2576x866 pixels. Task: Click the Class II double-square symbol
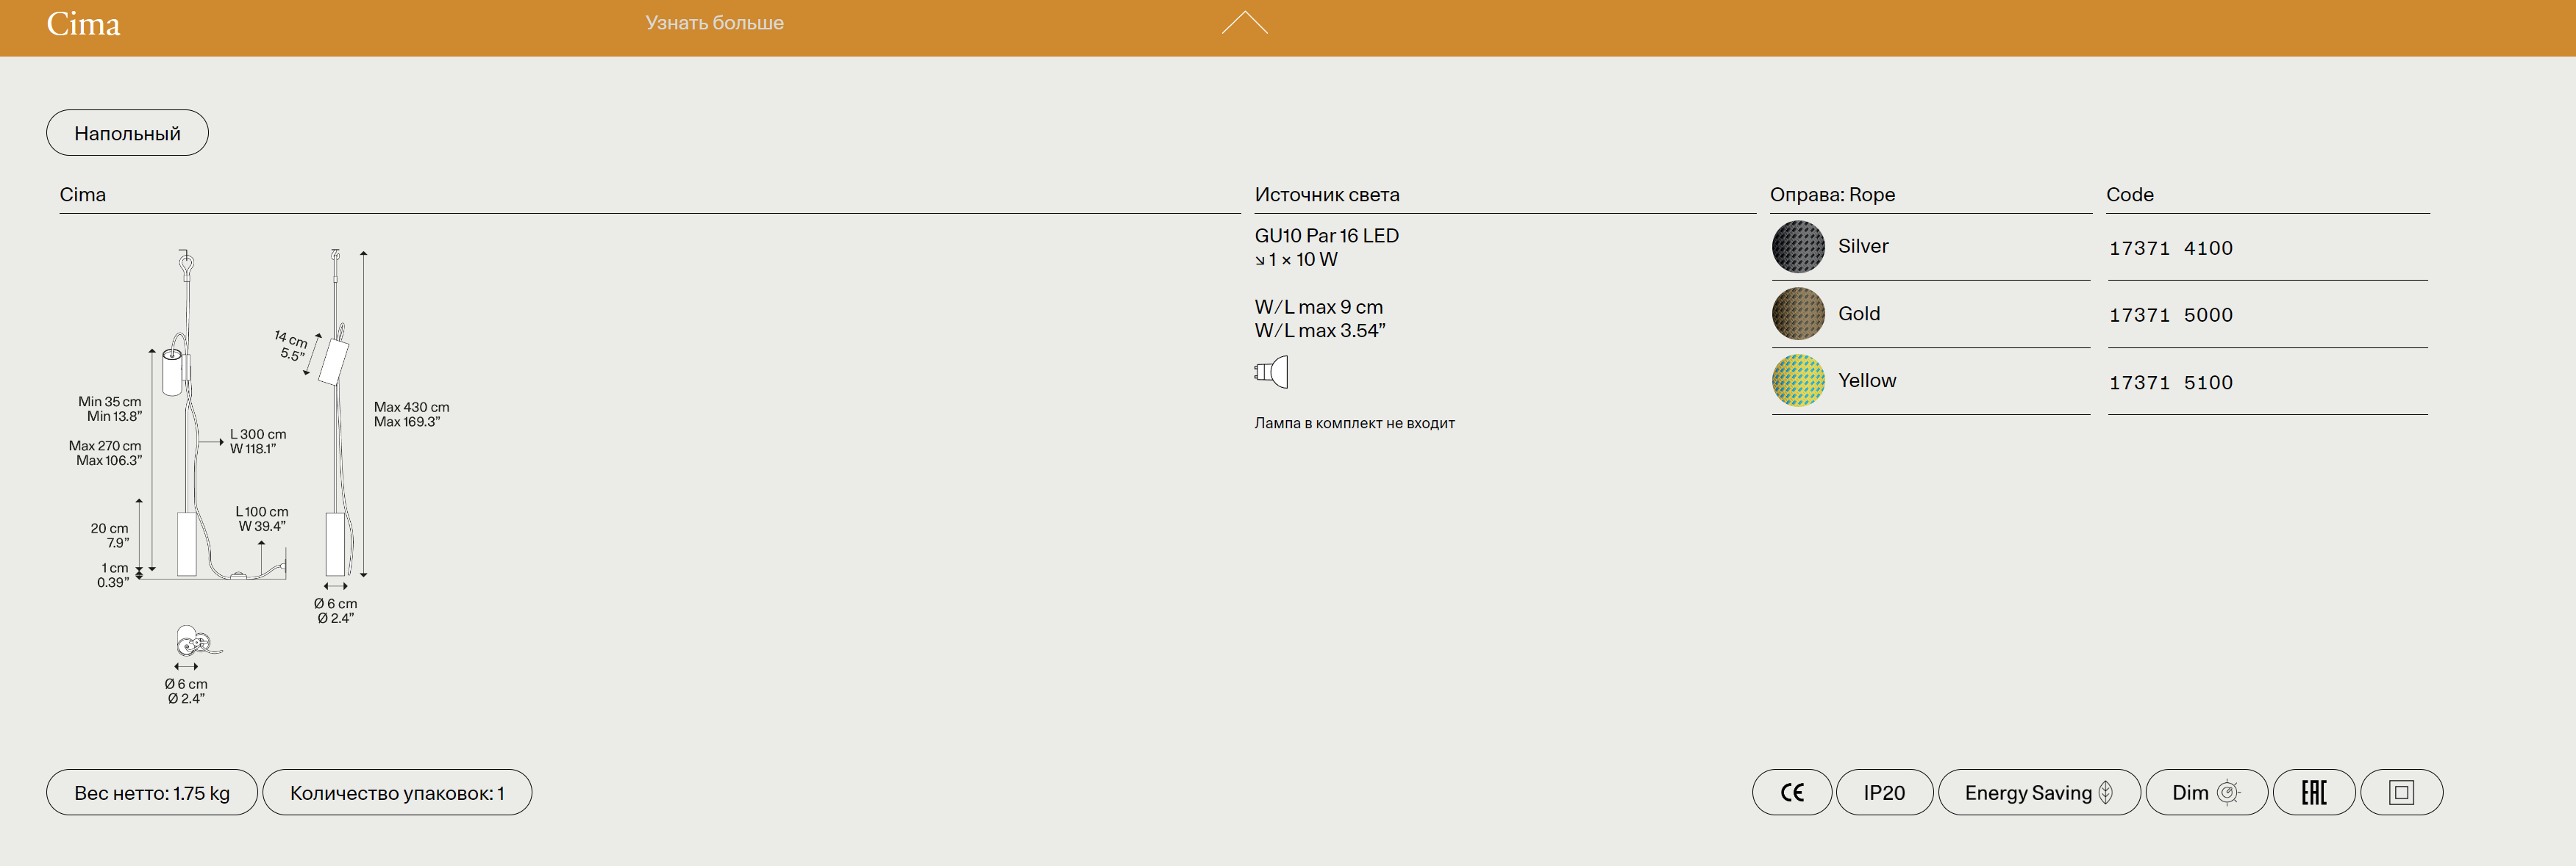2401,792
